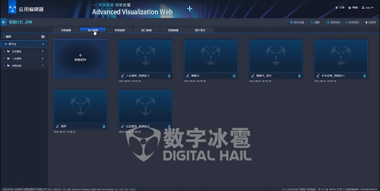Click the count 5 on 社区概览 row
The image size is (380, 191).
click(43, 51)
